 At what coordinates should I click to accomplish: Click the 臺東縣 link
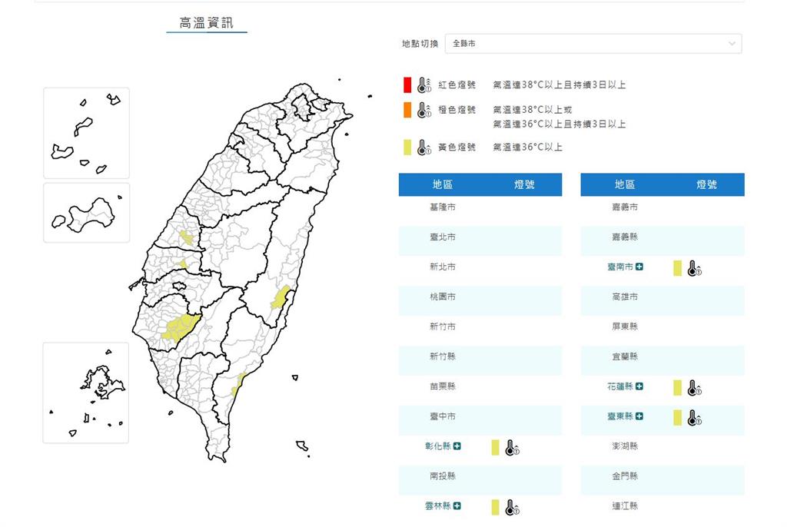pos(620,416)
